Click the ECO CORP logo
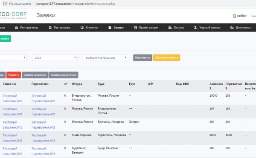Screen dimensions: 256x158 pos(13,15)
